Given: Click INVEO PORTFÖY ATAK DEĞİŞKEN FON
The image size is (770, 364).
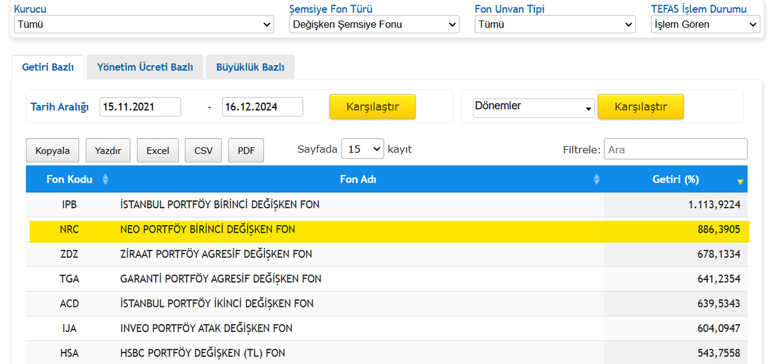Looking at the screenshot, I should tap(206, 328).
